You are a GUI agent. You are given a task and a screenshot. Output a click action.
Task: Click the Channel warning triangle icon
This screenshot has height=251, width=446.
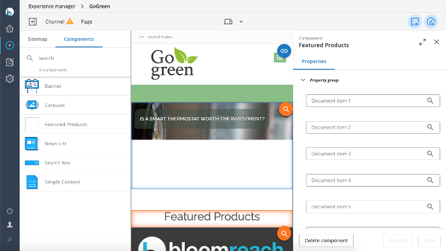(69, 21)
